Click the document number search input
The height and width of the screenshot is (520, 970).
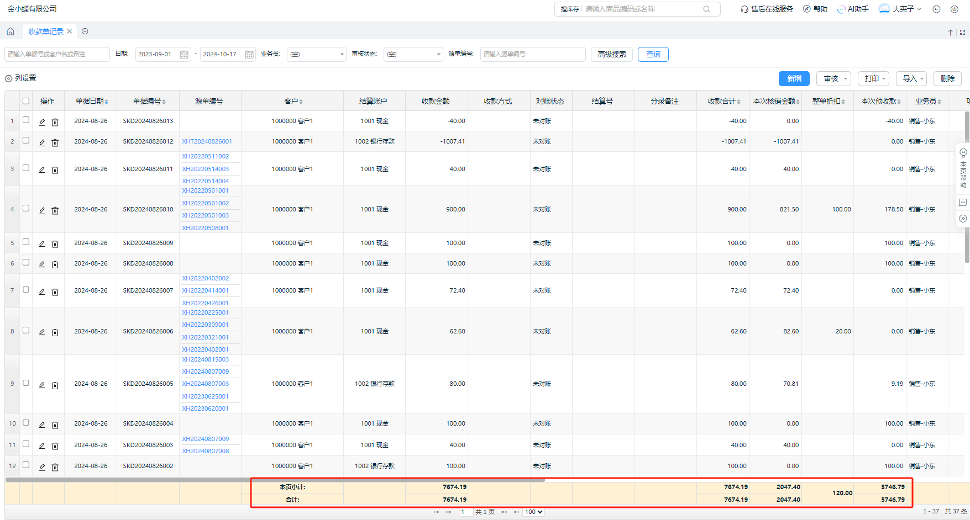coord(57,54)
